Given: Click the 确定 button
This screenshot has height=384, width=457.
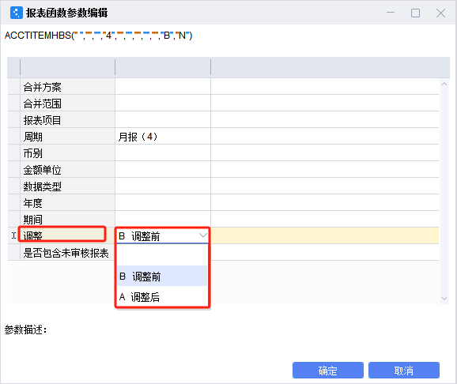Looking at the screenshot, I should click(328, 371).
